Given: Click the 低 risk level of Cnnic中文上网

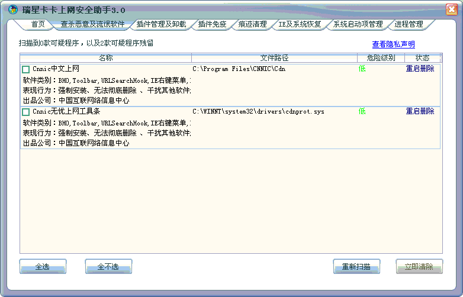Looking at the screenshot, I should pos(362,69).
